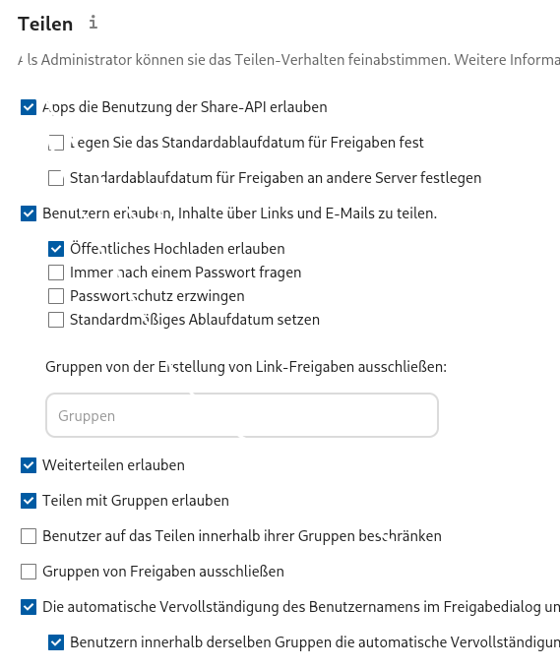This screenshot has width=560, height=669.
Task: Uncheck Weiterteilen erlauben
Action: coord(29,465)
